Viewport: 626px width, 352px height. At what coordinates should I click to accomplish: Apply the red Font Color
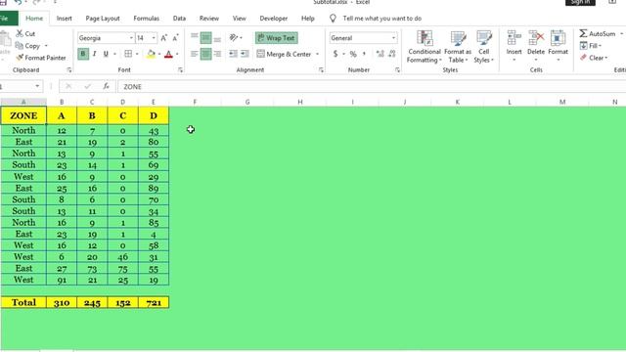pyautogui.click(x=168, y=54)
